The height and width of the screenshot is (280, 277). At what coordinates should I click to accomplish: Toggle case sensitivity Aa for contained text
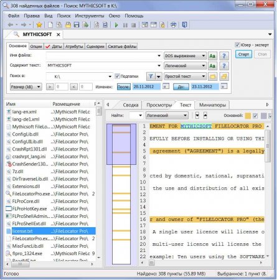(212, 66)
